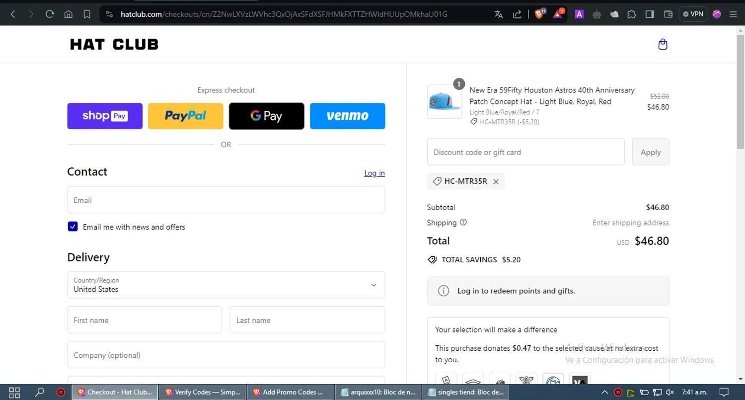Screen dimensions: 745x400
Task: Open taskbar search magnifier
Action: (x=39, y=392)
